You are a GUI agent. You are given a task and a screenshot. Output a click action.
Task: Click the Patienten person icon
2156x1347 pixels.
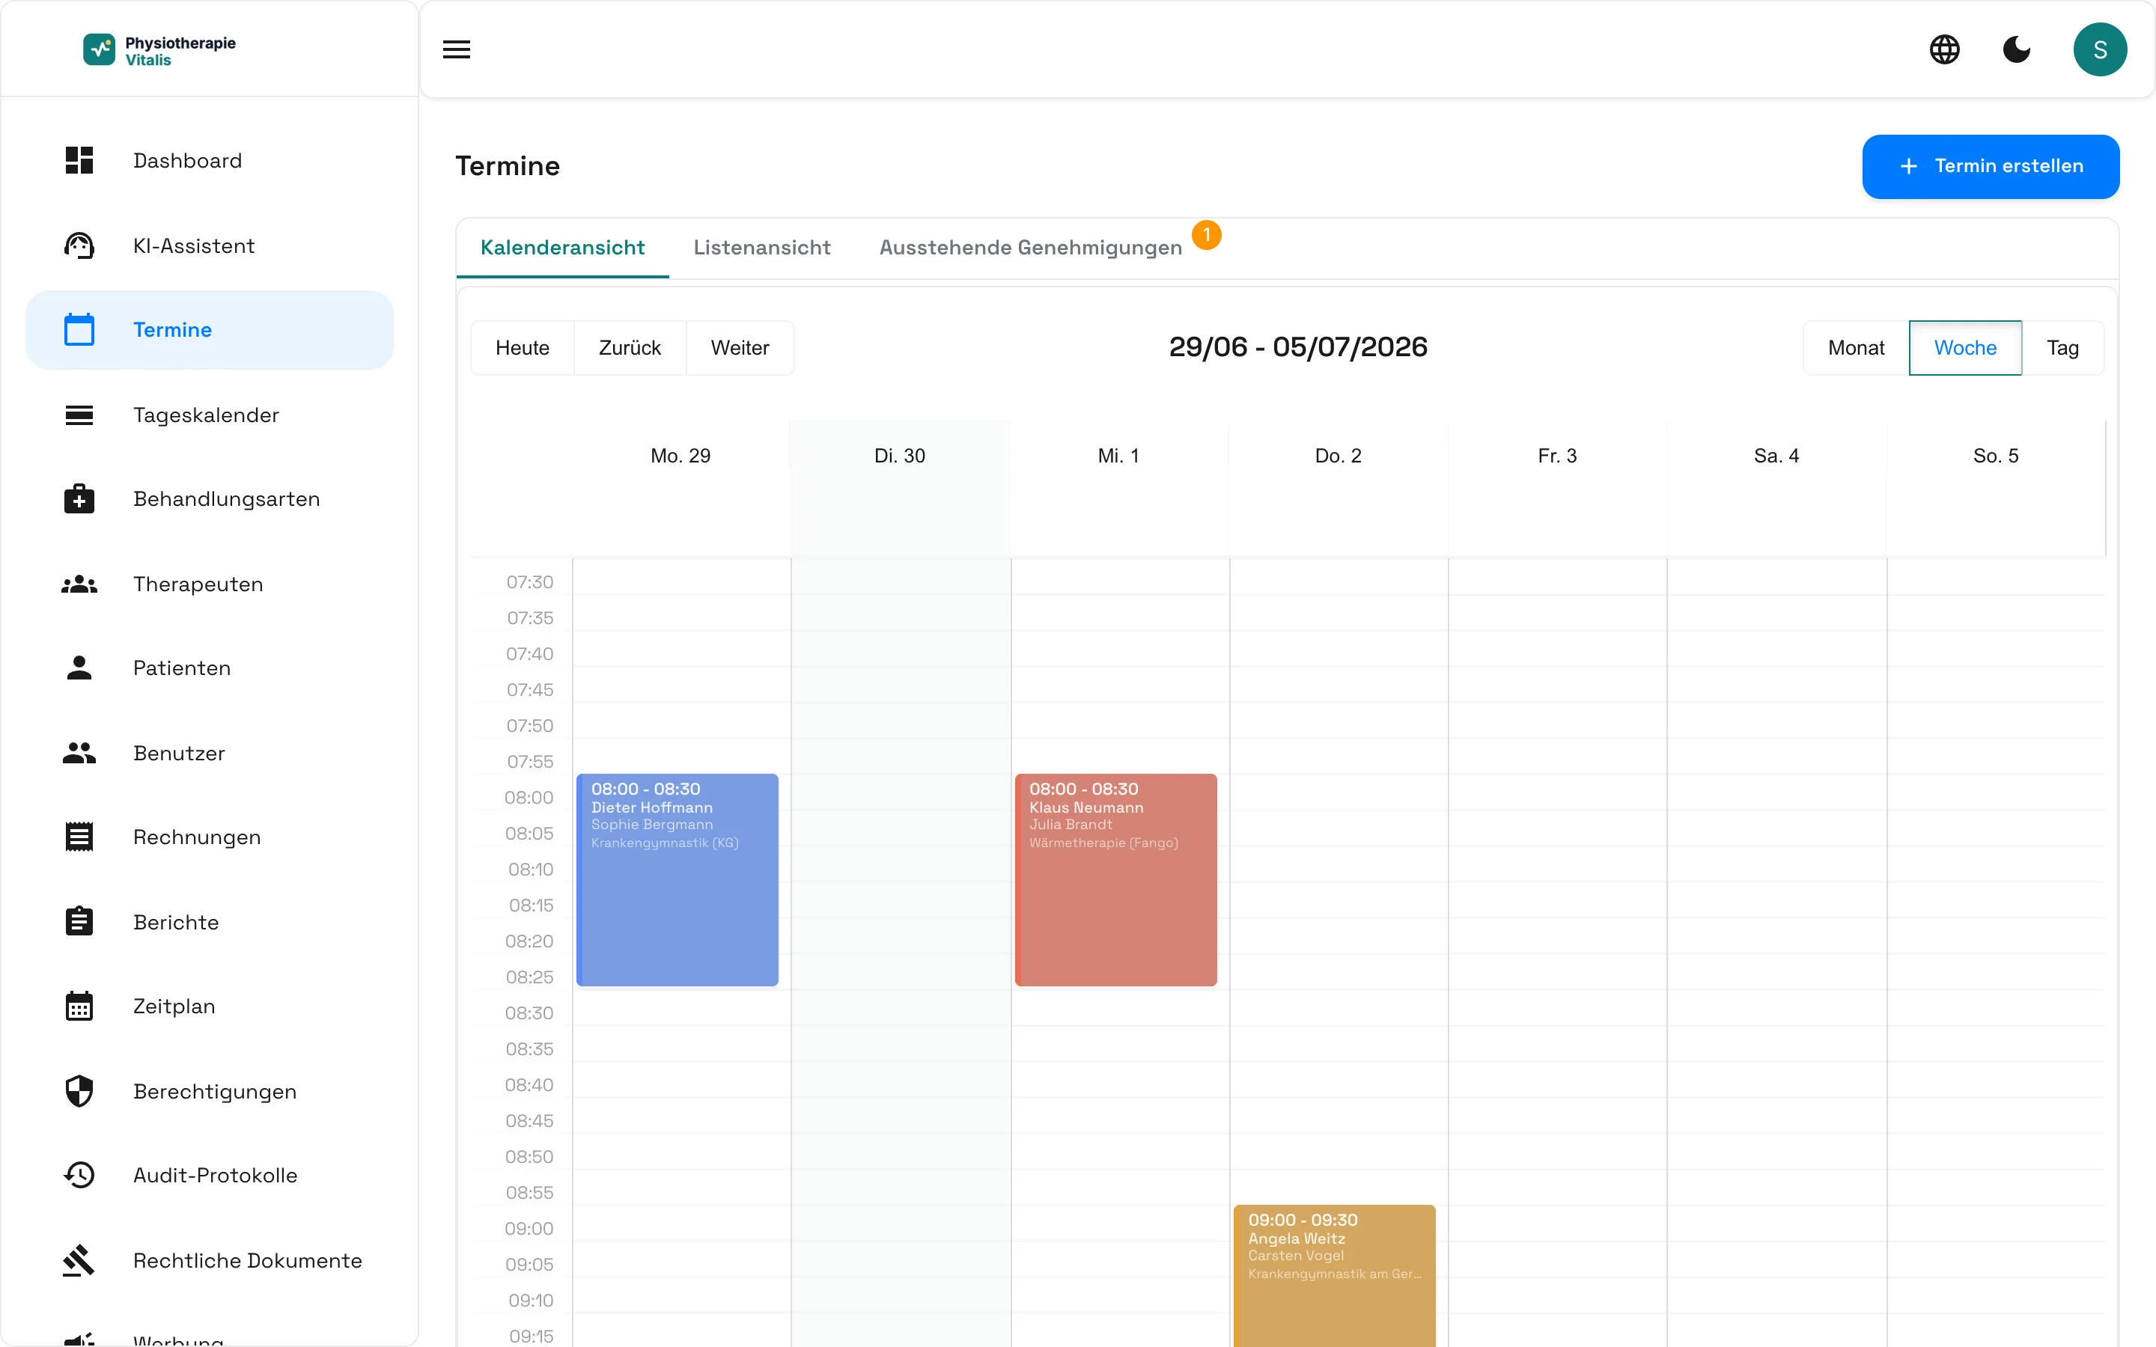pyautogui.click(x=79, y=668)
